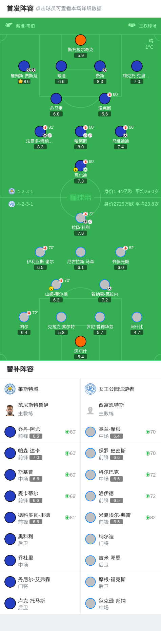The width and height of the screenshot is (161, 631).
Task: Open 女王公园巡游者 club badge
Action: point(90,389)
